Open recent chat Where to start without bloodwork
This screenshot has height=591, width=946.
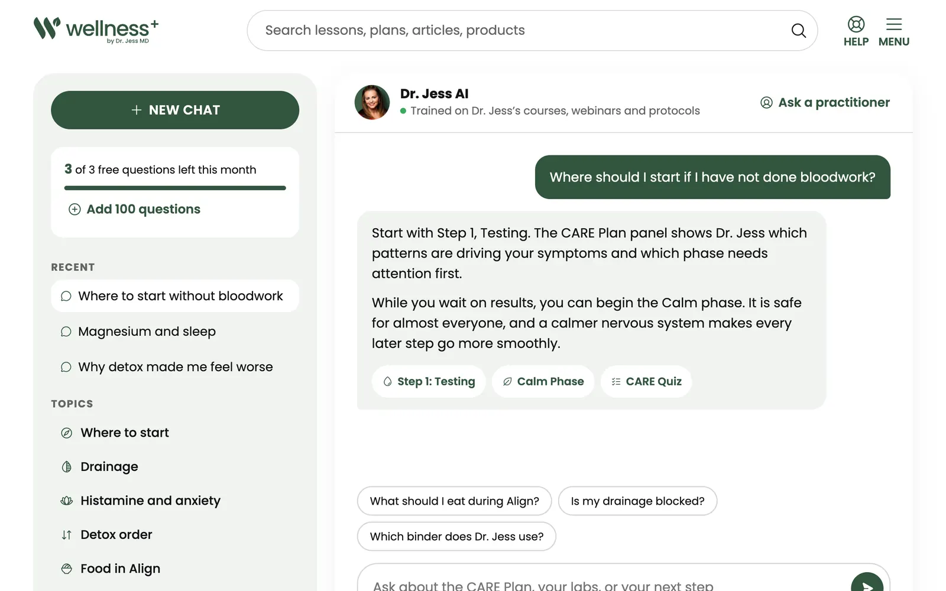(175, 296)
